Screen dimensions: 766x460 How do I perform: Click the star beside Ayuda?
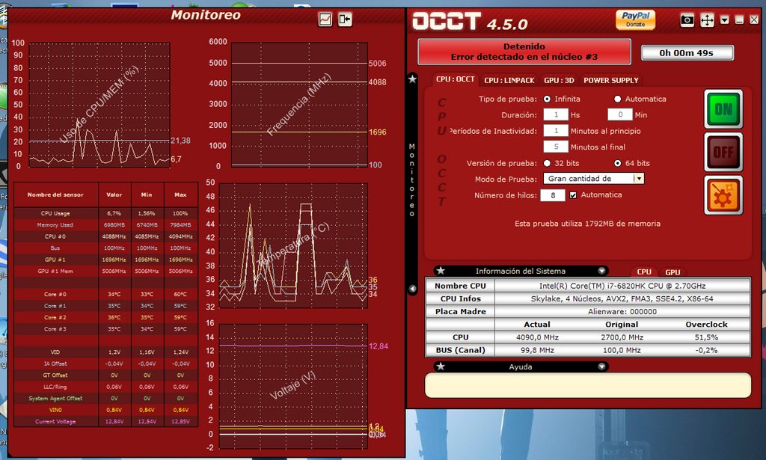(440, 367)
